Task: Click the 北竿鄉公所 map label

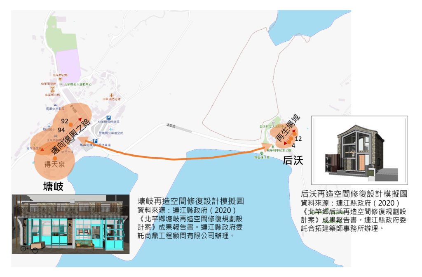Action: click(x=52, y=95)
